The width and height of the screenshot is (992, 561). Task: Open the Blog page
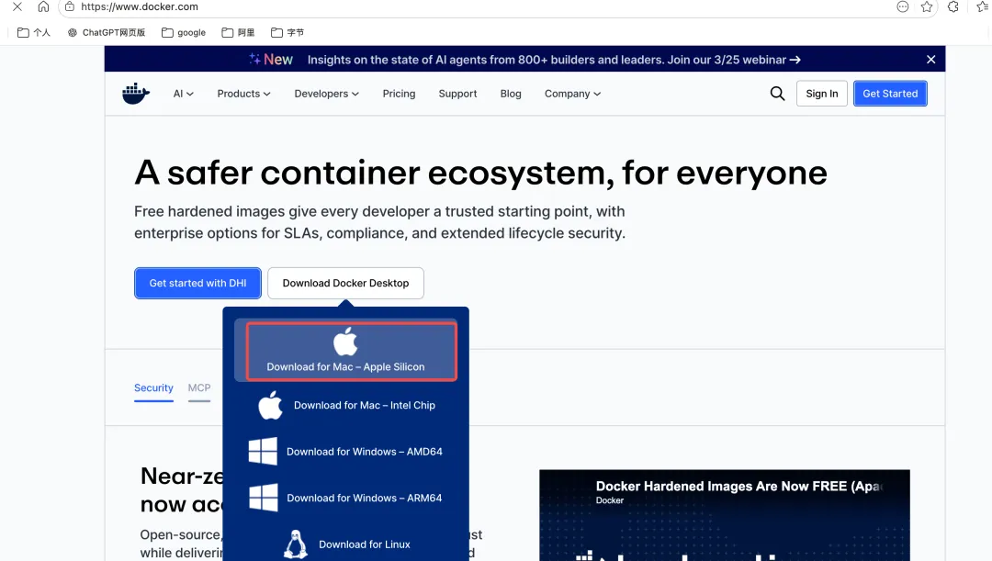click(x=511, y=94)
